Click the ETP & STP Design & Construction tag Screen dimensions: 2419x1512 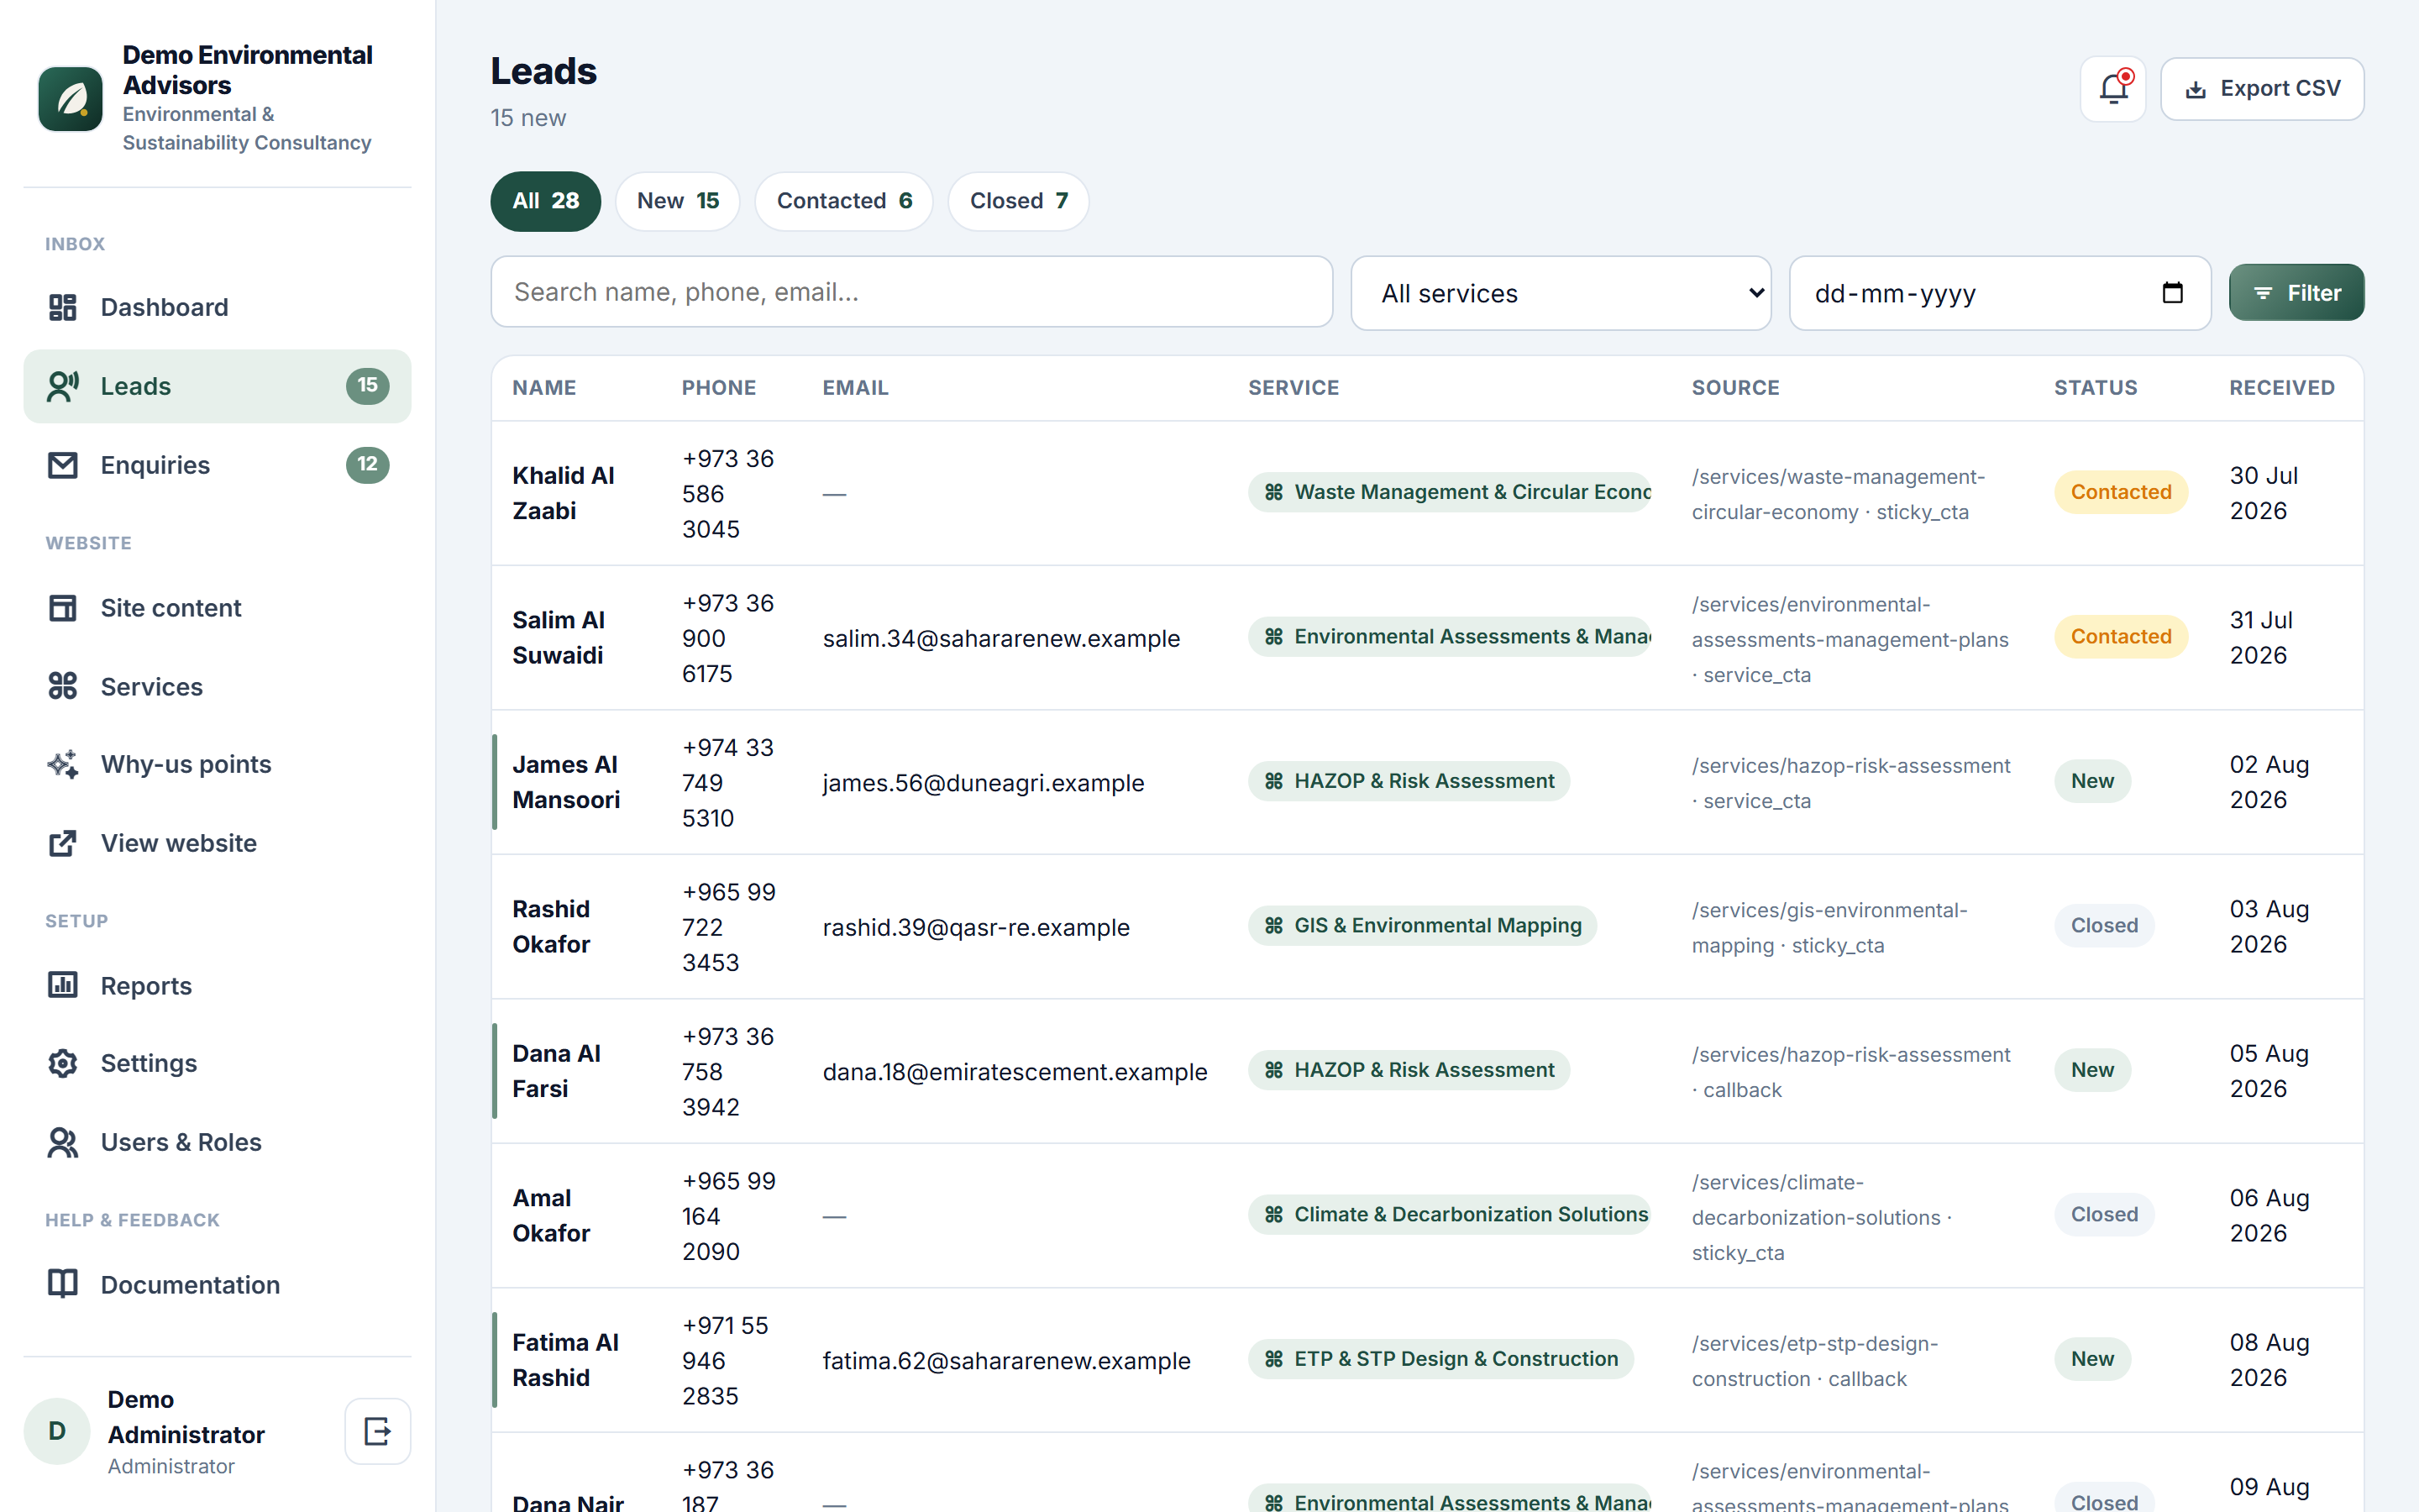pyautogui.click(x=1440, y=1359)
